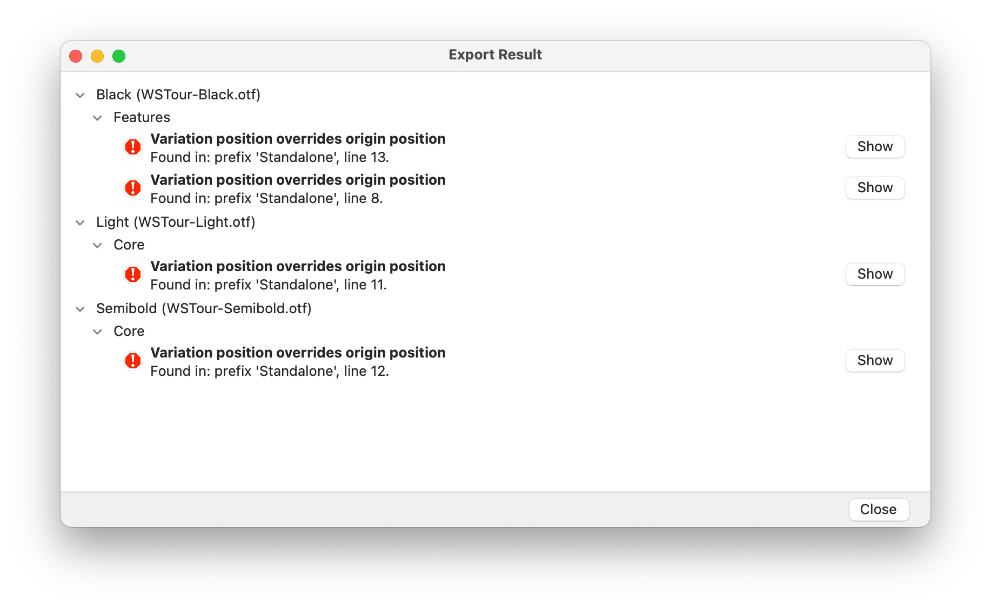Viewport: 991px width, 607px height.
Task: Show the error at Standalone line 8
Action: [x=875, y=188]
